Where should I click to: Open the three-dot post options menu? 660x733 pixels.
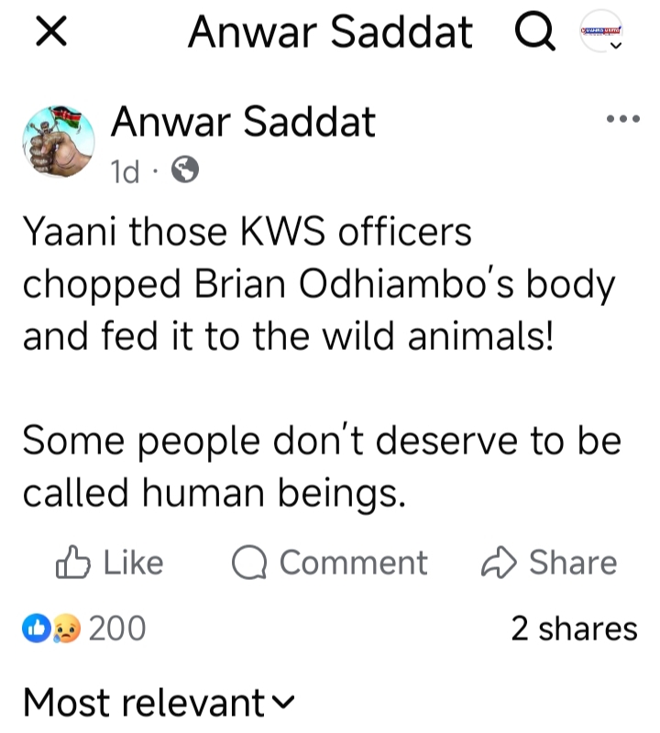(x=622, y=120)
